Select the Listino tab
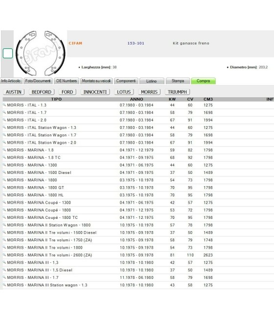 (151, 81)
